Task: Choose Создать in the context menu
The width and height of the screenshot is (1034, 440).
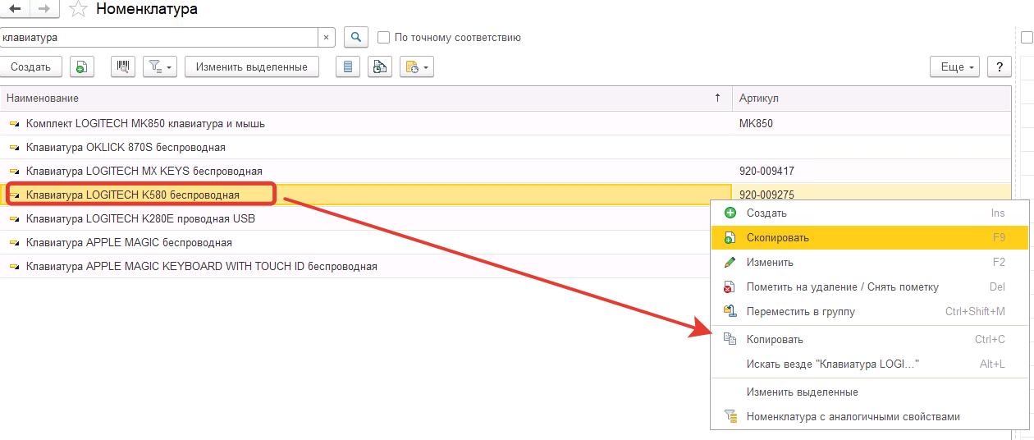Action: point(870,213)
